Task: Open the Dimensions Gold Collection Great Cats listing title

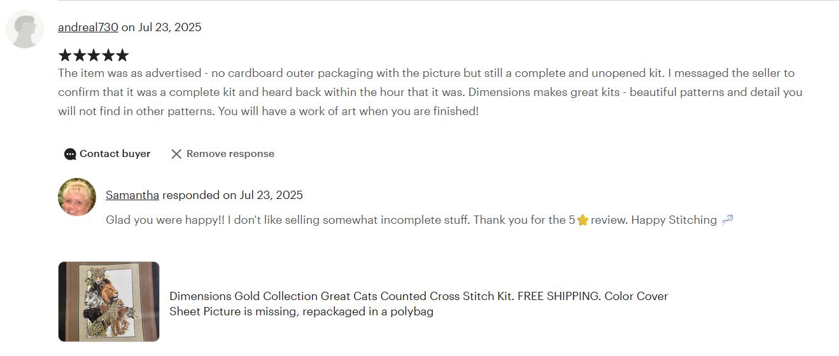Action: coord(419,304)
